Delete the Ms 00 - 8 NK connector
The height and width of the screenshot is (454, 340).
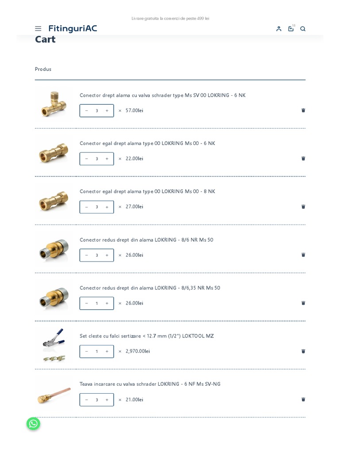(303, 207)
